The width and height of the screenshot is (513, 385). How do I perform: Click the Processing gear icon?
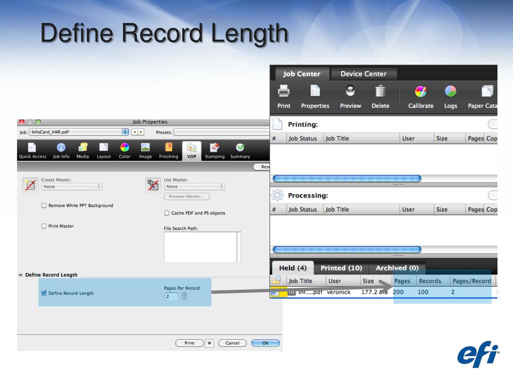278,195
